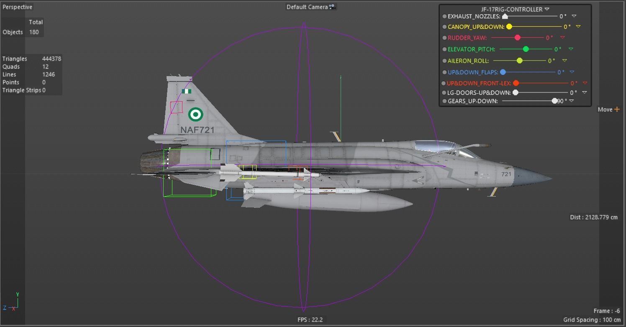
Task: Open the LG-DOORS-UP&DOWN triangle dropdown
Action: coord(585,92)
